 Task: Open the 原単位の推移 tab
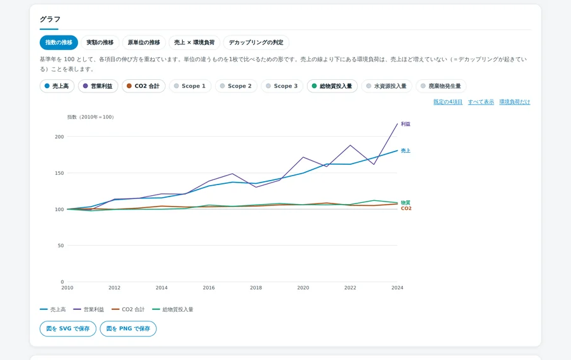point(144,42)
